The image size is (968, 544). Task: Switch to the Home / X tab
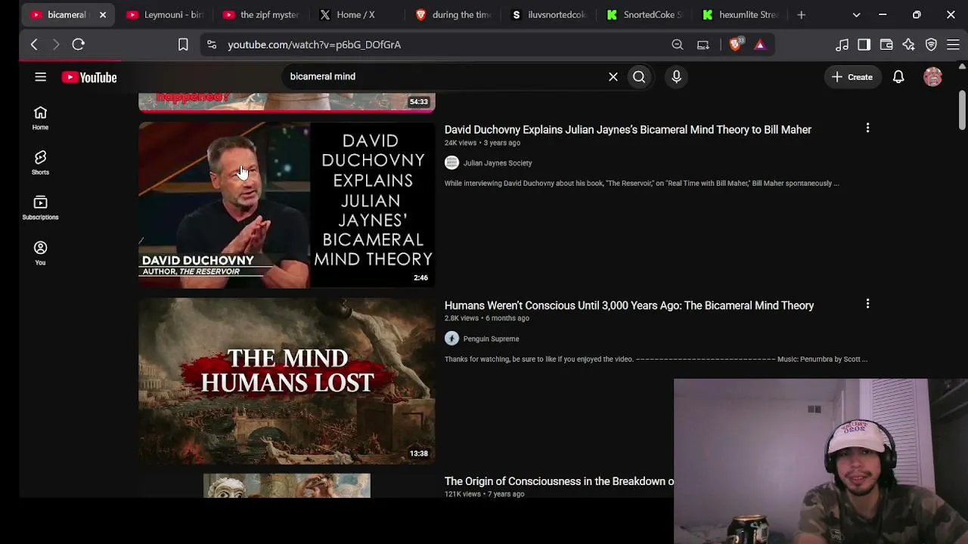[357, 14]
